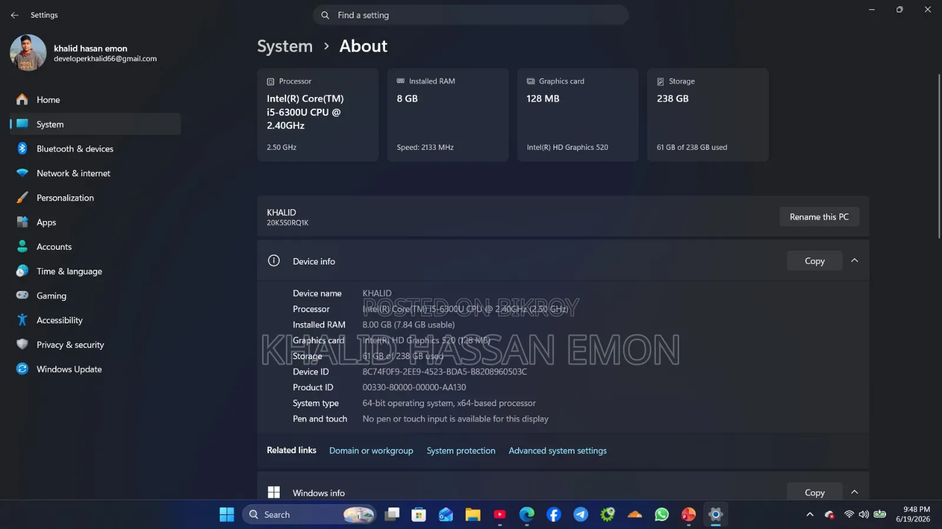Open Bluetooth & devices settings
Viewport: 942px width, 529px height.
coord(95,149)
